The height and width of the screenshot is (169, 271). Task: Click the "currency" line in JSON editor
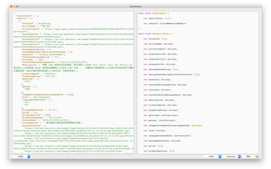(33, 60)
